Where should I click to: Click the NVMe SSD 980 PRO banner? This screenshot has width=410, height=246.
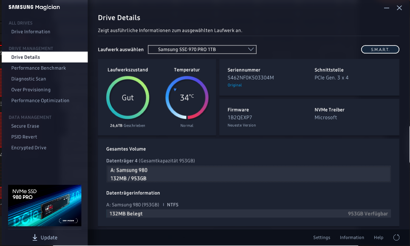click(x=45, y=206)
